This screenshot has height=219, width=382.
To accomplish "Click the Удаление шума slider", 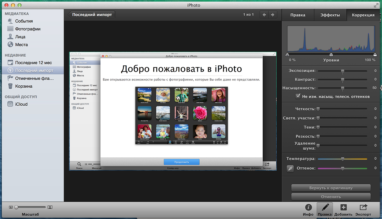I will click(x=343, y=146).
